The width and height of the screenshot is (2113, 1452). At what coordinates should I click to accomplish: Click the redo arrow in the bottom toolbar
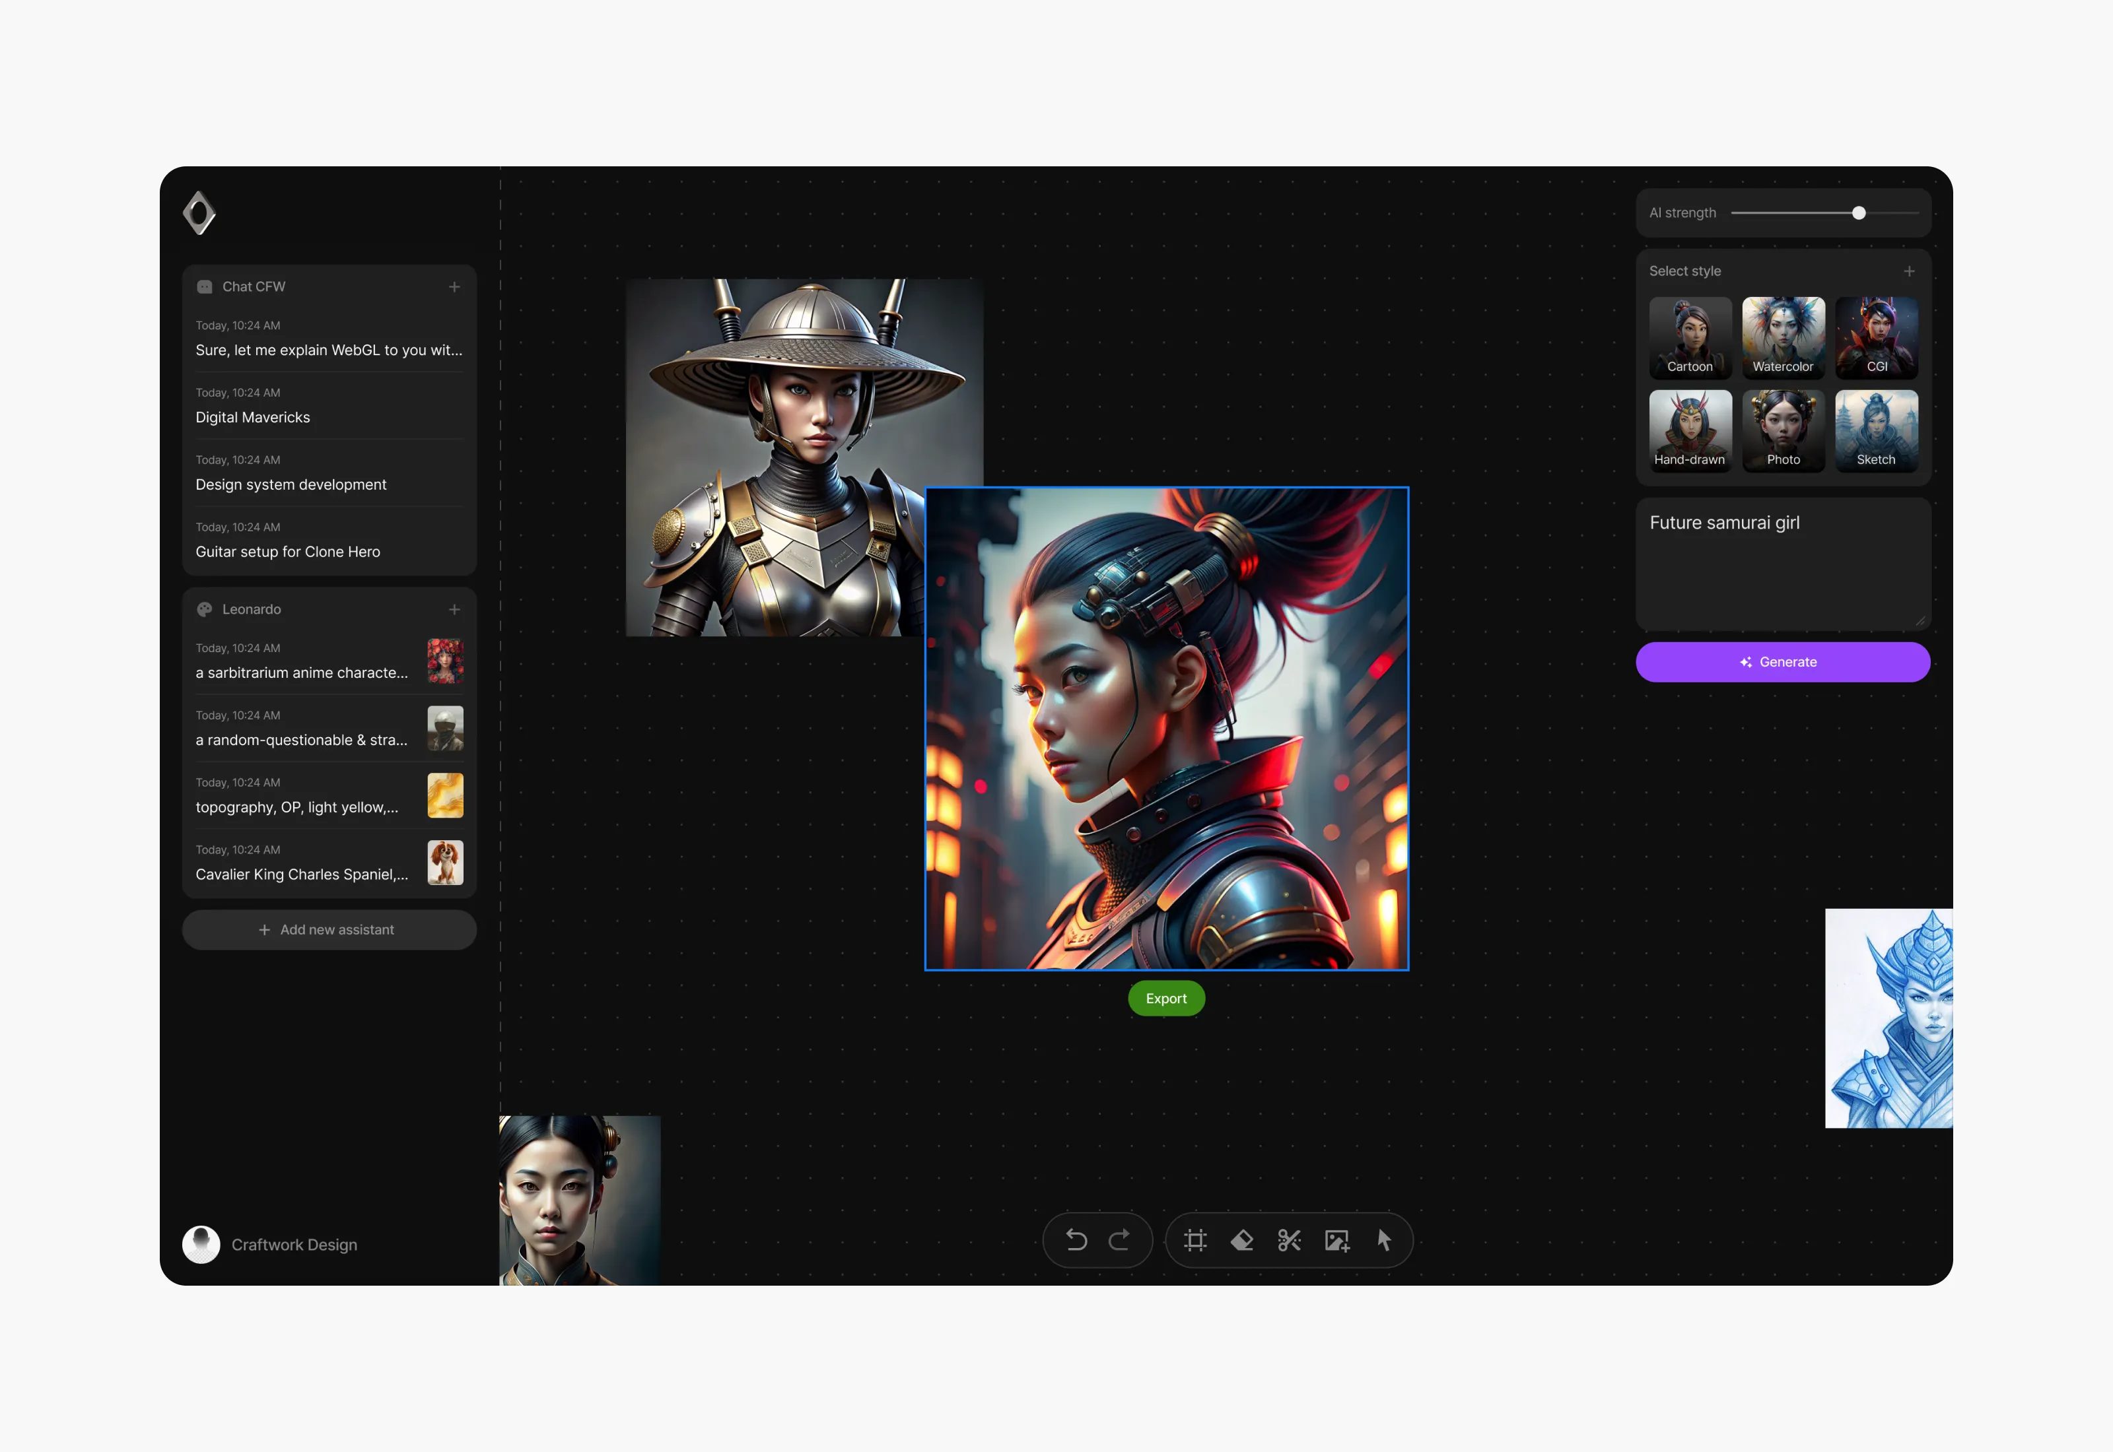1121,1240
